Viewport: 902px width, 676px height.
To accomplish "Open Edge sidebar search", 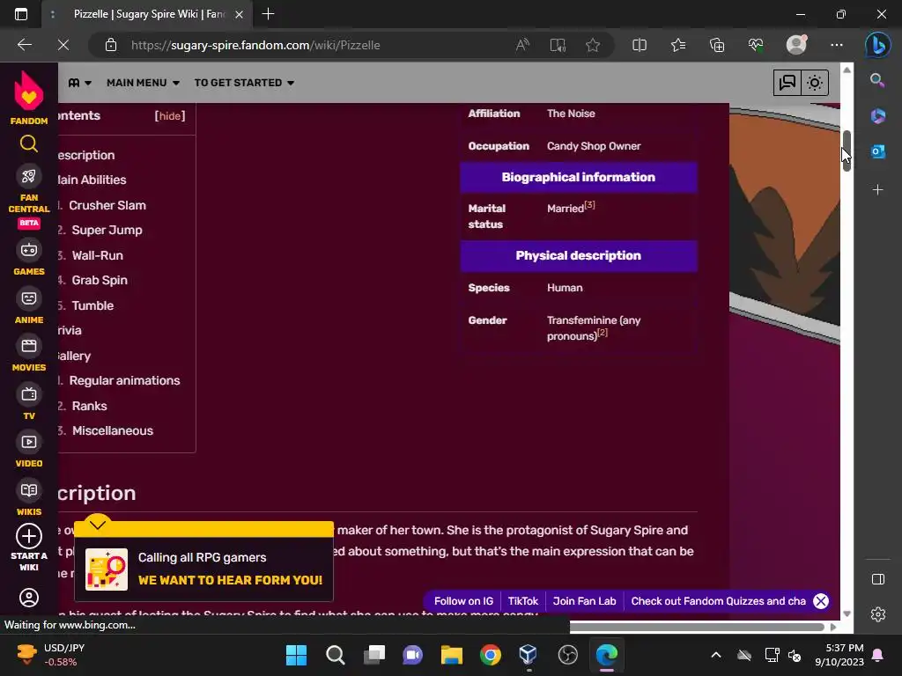I will tap(877, 80).
